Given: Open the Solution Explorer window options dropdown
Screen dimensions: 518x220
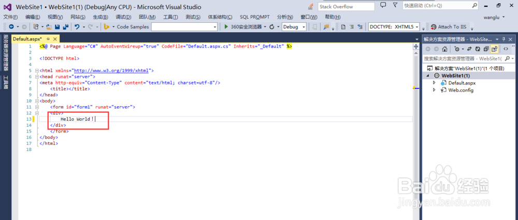Looking at the screenshot, I should [496, 39].
